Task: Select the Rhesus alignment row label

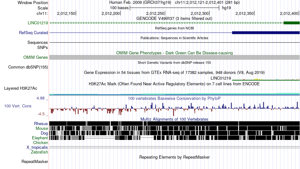Action: point(41,124)
